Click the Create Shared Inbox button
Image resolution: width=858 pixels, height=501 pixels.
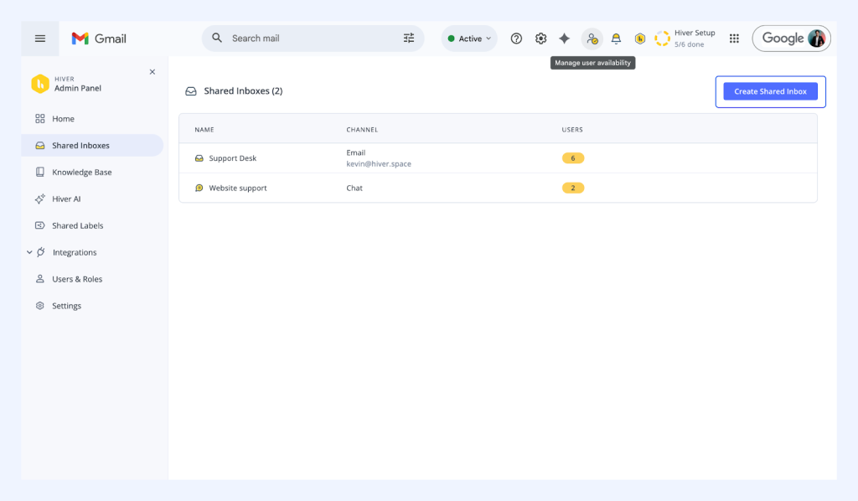click(770, 91)
